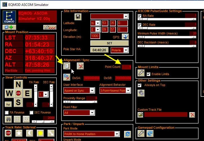
Task: Browse for custom track file folder icon
Action: coord(141,115)
